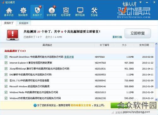Click the 立即修复 button
Viewport: 158px width, 115px height.
click(137, 33)
